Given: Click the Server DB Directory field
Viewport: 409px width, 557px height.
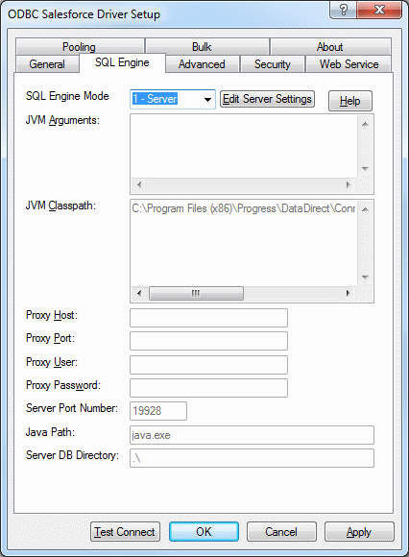Looking at the screenshot, I should [x=252, y=458].
